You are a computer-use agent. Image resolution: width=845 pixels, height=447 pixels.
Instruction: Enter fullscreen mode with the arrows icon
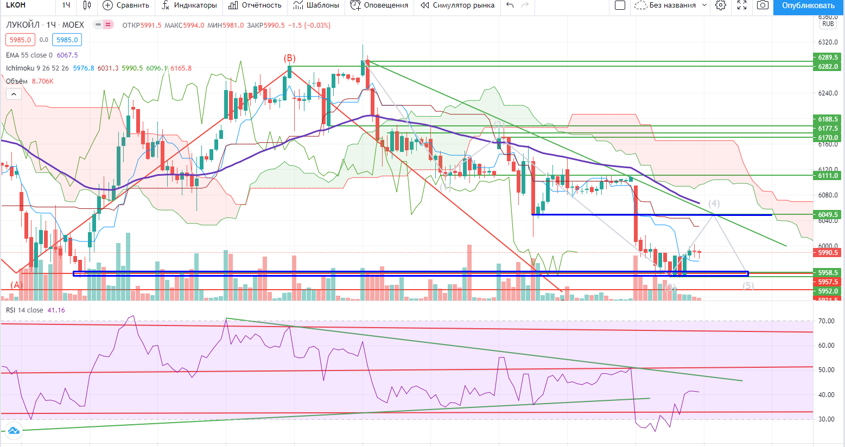[x=742, y=5]
